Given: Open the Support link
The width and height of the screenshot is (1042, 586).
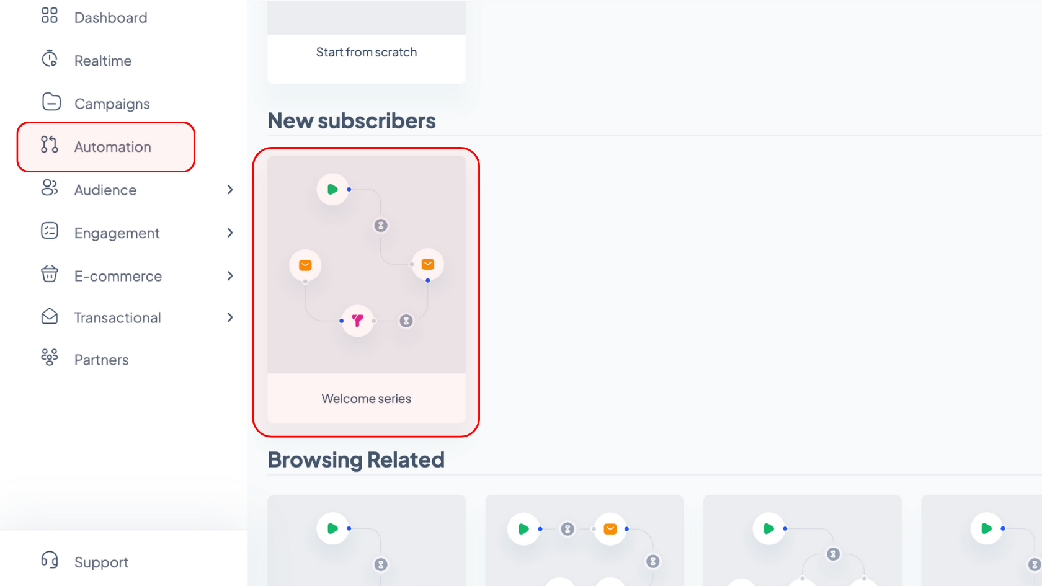Looking at the screenshot, I should [101, 562].
